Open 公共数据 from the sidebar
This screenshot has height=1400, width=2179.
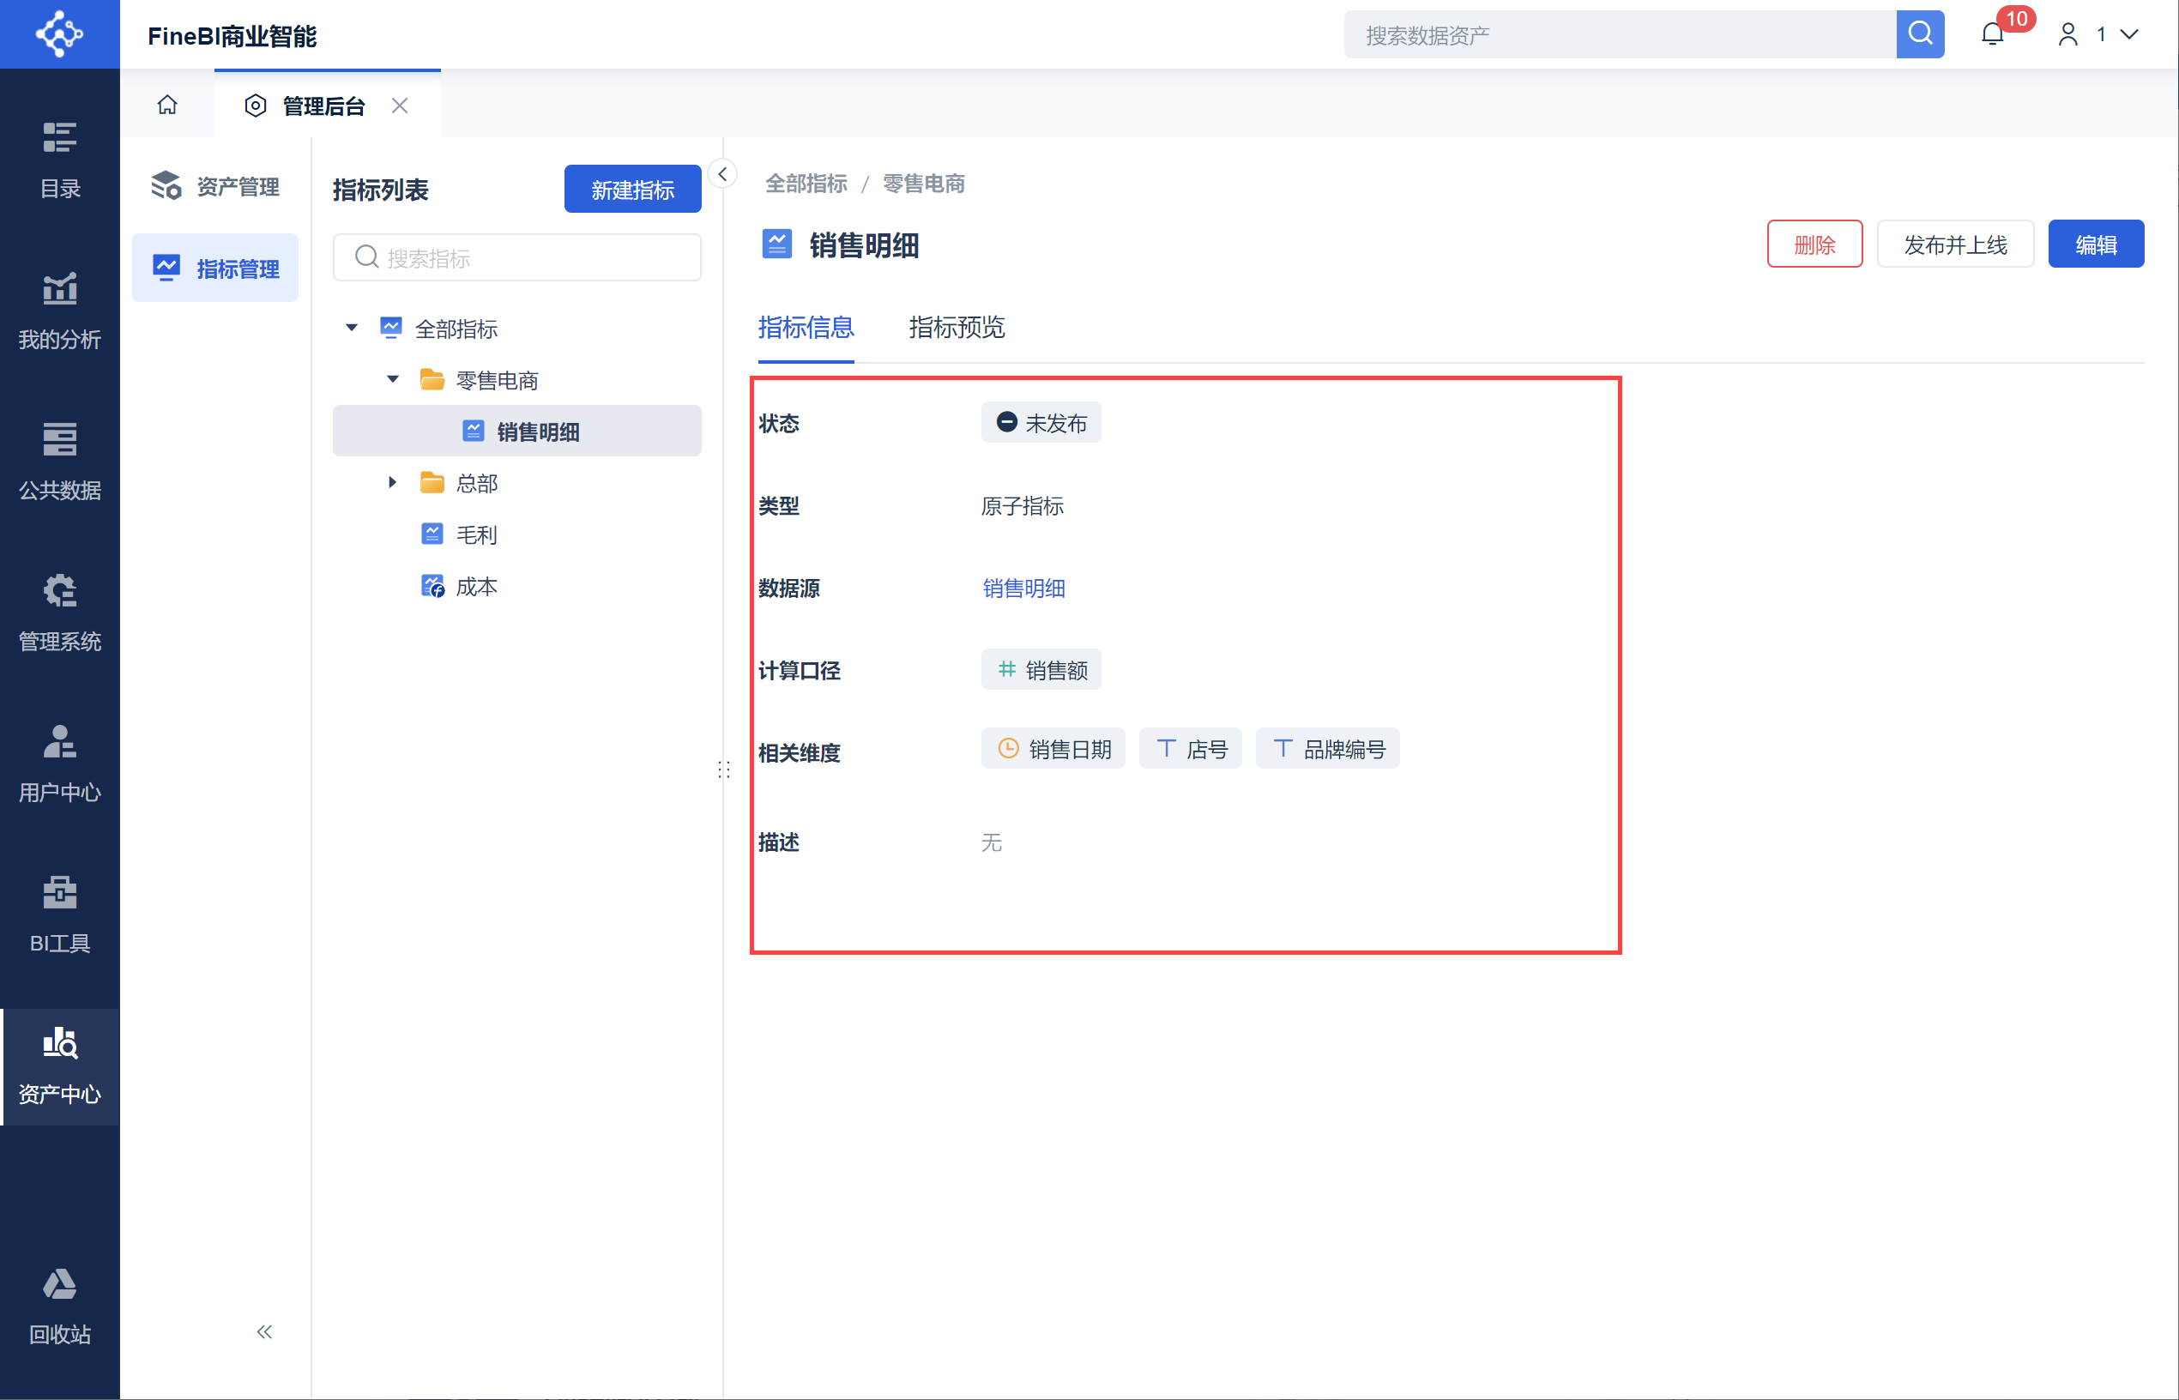(x=60, y=462)
